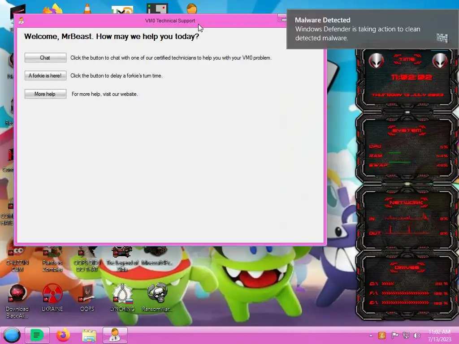Viewport: 459px width, 344px height.
Task: Click the network connection tray icon
Action: [406, 335]
